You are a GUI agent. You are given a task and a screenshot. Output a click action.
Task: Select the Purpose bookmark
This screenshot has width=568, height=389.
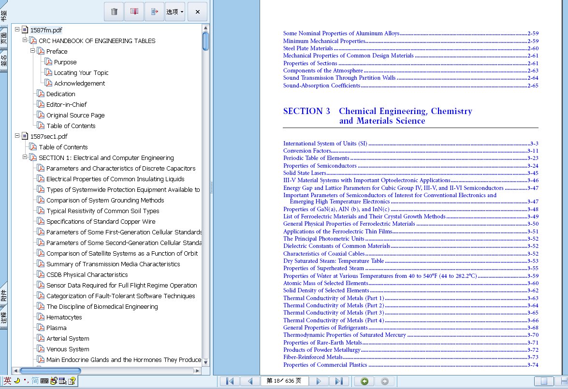pos(65,62)
